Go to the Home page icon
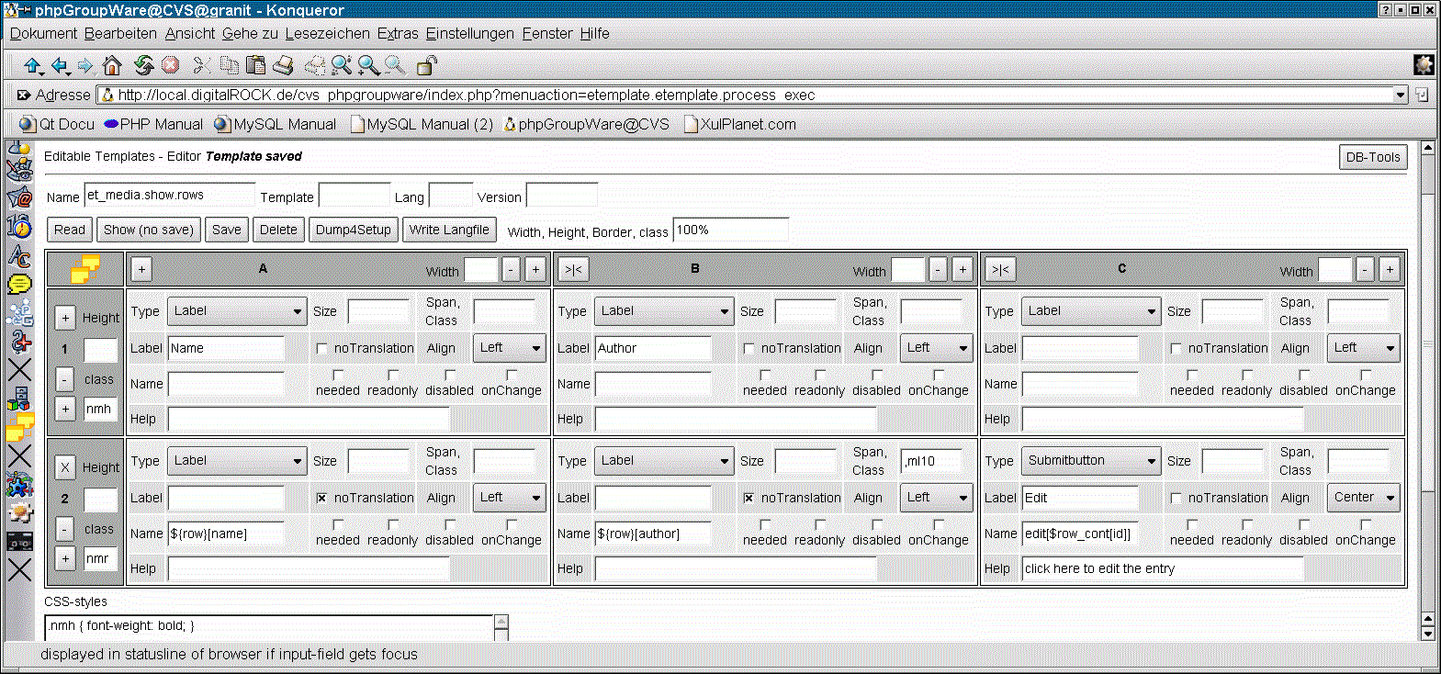1441x674 pixels. pyautogui.click(x=112, y=65)
